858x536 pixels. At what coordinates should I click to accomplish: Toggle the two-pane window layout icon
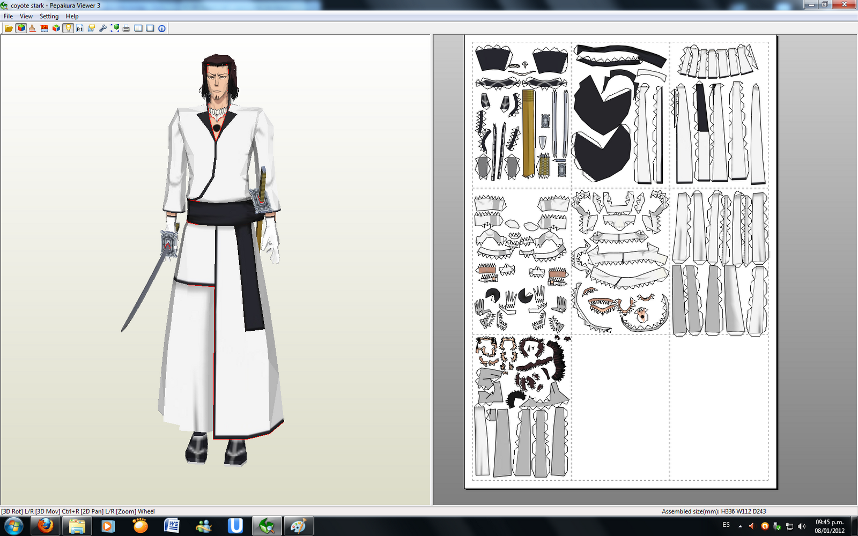click(138, 28)
